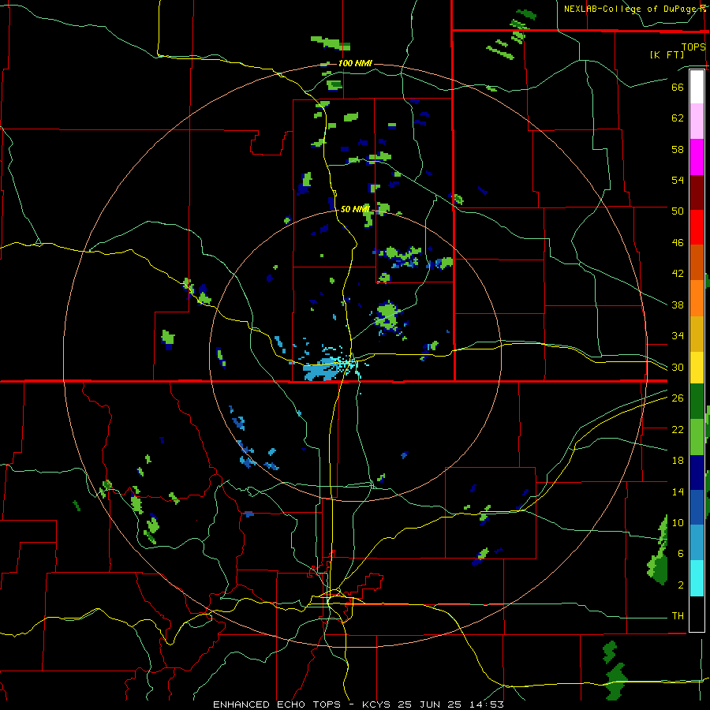Screen dimensions: 710x710
Task: Click the 18 legend value
Action: 678,461
